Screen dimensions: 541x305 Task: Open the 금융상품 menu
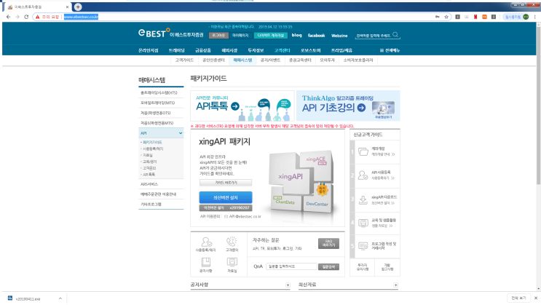[203, 50]
